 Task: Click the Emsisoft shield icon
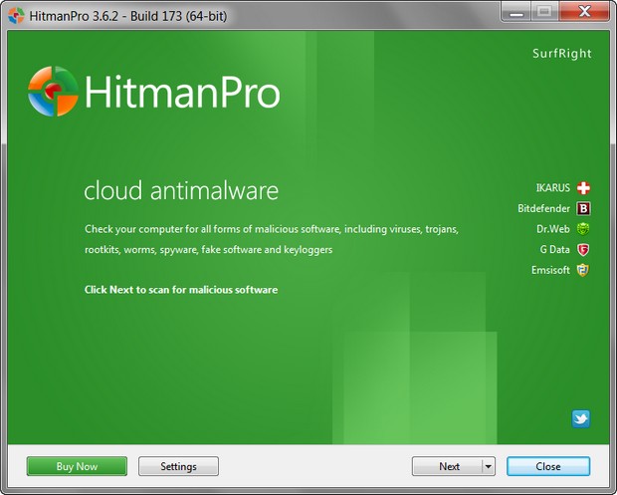583,270
